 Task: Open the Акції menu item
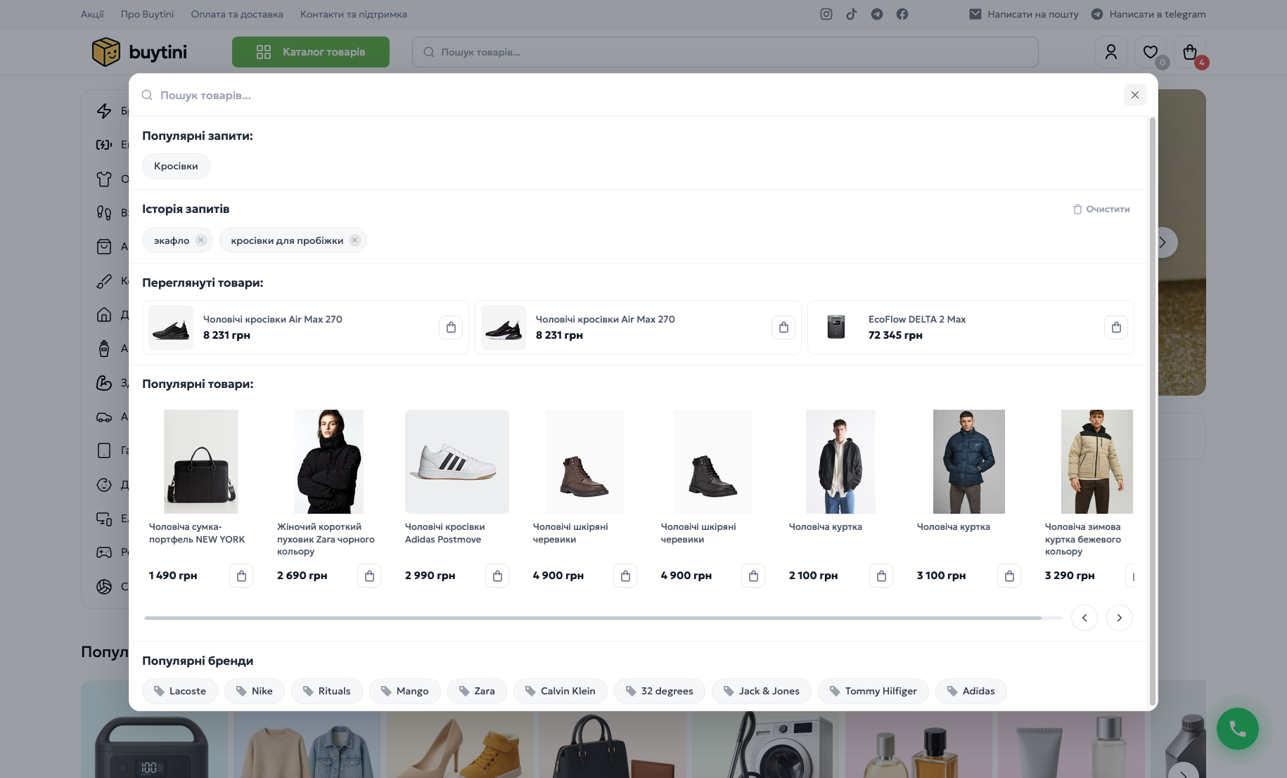coord(92,14)
